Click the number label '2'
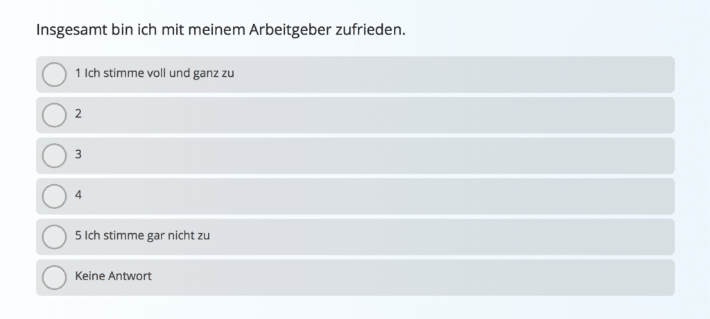 (x=78, y=114)
